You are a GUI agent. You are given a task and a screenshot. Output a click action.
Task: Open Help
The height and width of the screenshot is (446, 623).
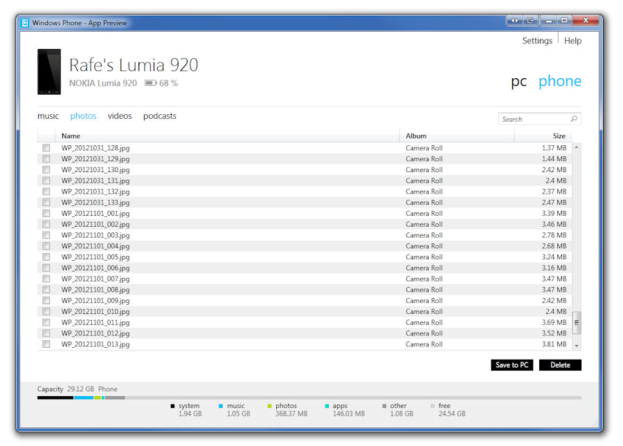(572, 41)
